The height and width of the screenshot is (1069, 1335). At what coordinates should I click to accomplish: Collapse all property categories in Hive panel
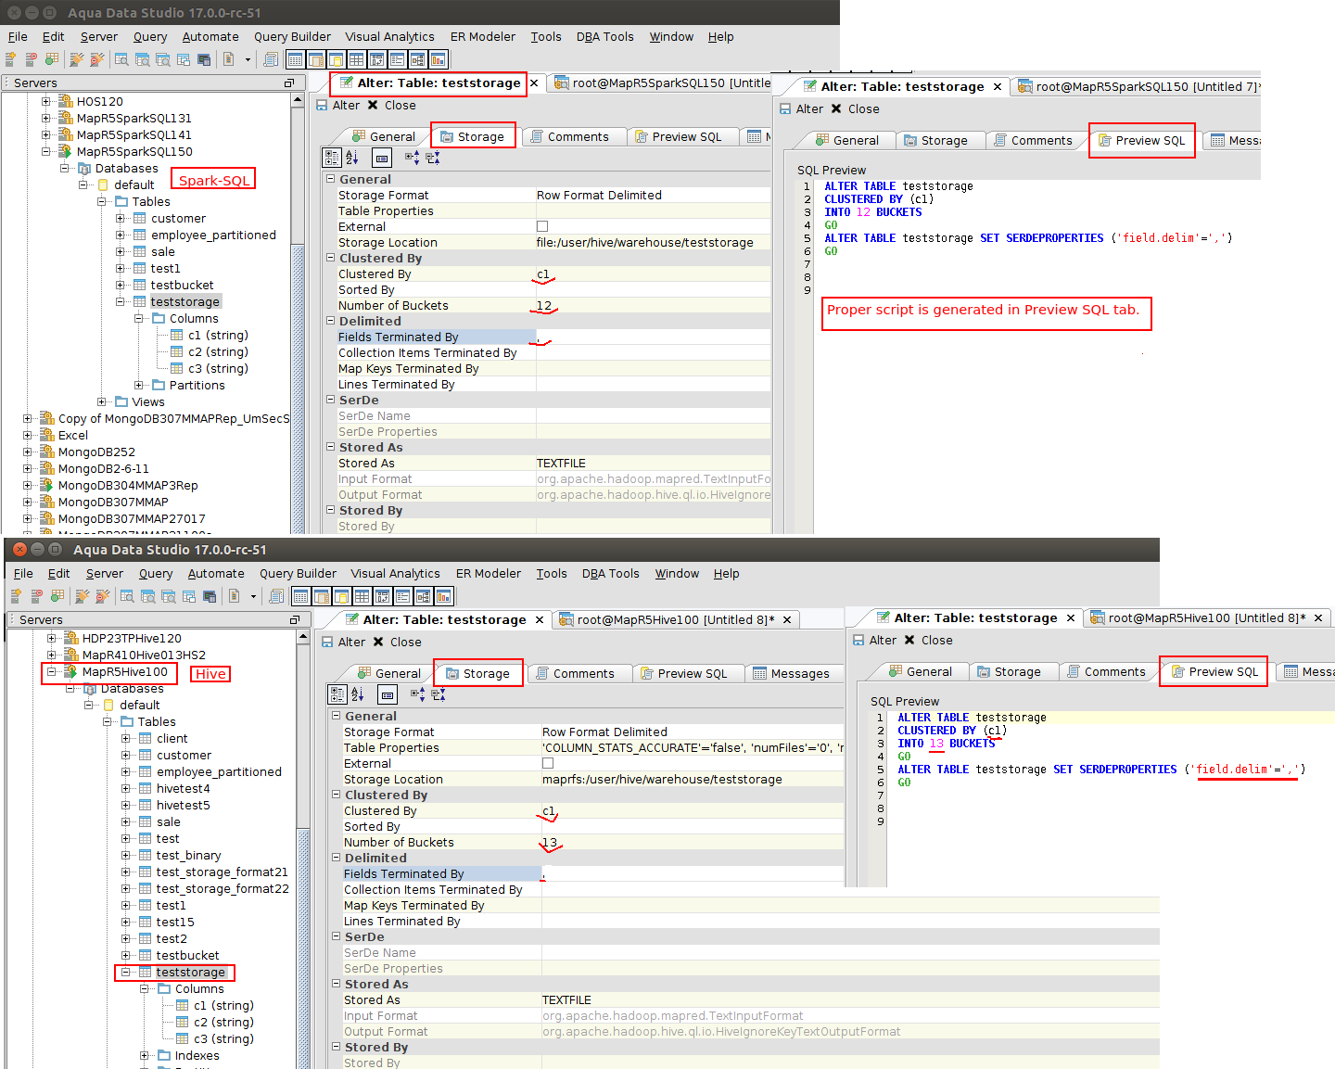pyautogui.click(x=439, y=694)
